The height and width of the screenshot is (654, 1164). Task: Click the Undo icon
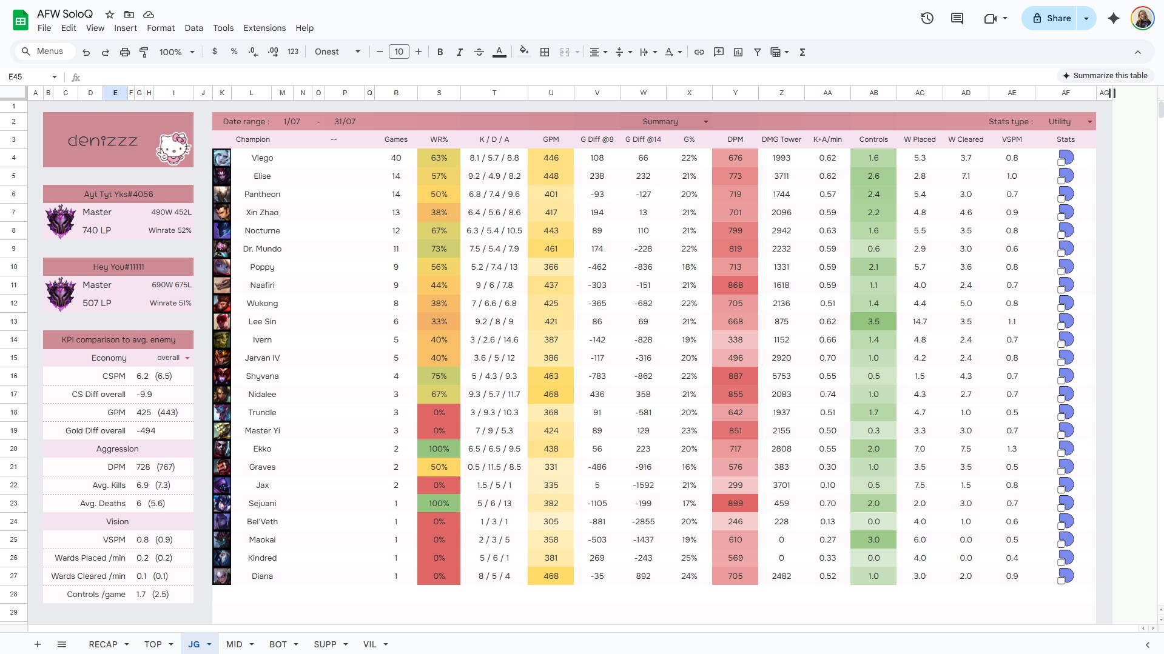pos(86,52)
